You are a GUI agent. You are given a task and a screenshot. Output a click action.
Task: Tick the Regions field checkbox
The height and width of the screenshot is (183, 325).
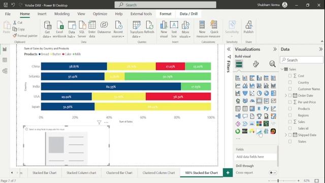click(290, 115)
